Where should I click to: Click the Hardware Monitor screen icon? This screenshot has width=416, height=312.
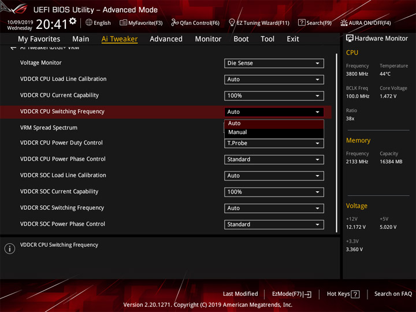click(x=350, y=39)
